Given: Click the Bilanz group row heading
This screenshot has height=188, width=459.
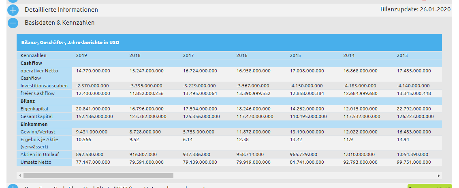Looking at the screenshot, I should pos(27,101).
